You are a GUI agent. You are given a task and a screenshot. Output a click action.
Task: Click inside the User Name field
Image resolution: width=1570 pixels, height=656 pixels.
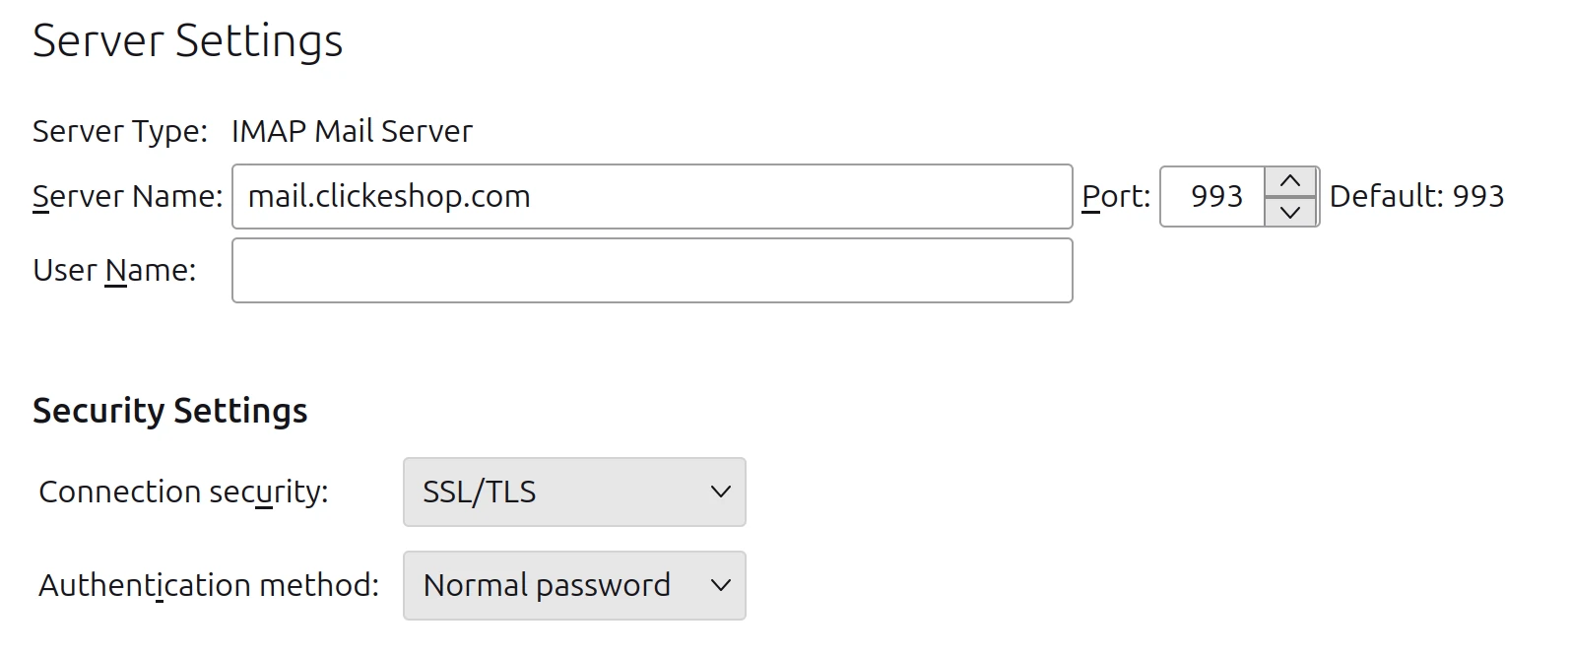click(652, 270)
